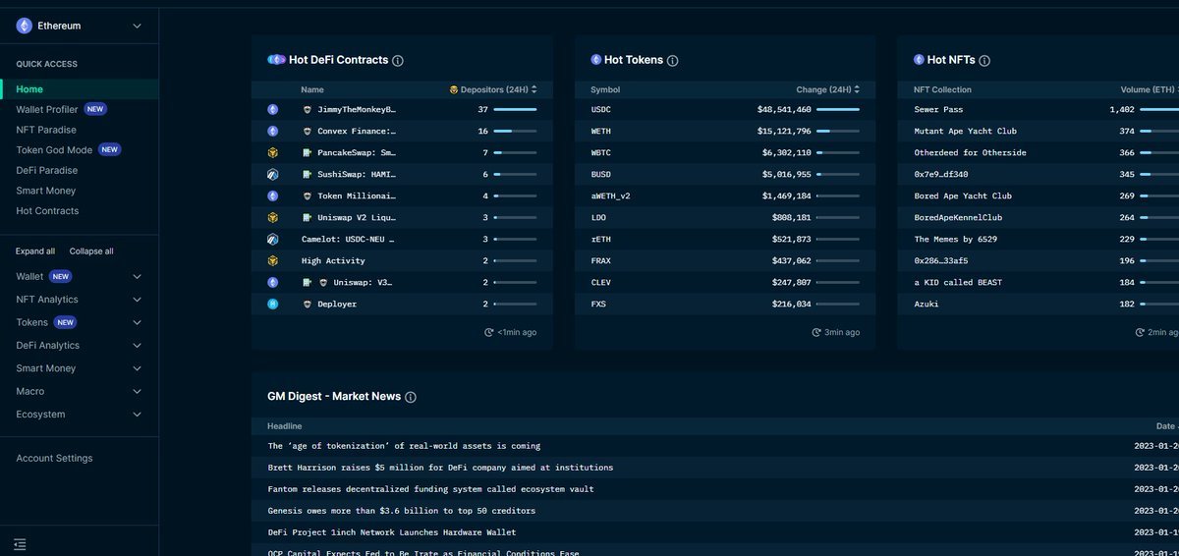Go to Token God Mode page
Screen dimensions: 1179x556
(54, 150)
